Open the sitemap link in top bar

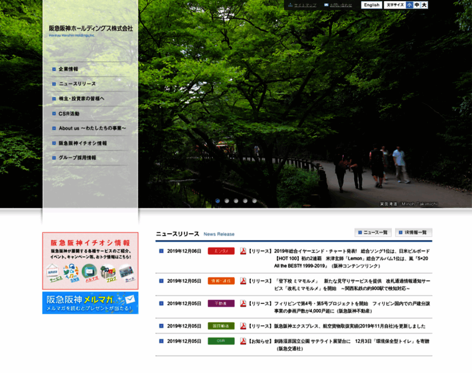305,5
